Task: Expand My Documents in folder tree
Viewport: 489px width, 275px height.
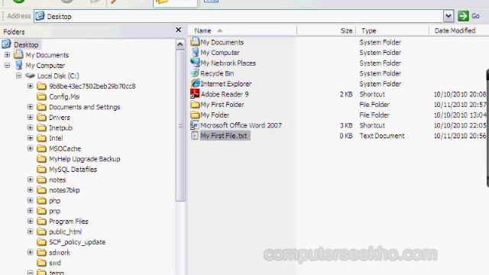Action: click(7, 55)
